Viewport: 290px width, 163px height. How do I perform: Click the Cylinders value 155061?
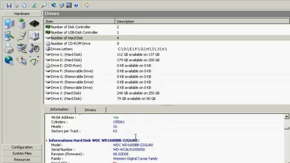coord(119,122)
